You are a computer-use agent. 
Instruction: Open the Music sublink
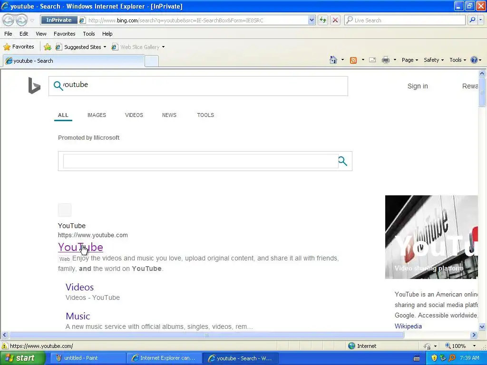(78, 316)
